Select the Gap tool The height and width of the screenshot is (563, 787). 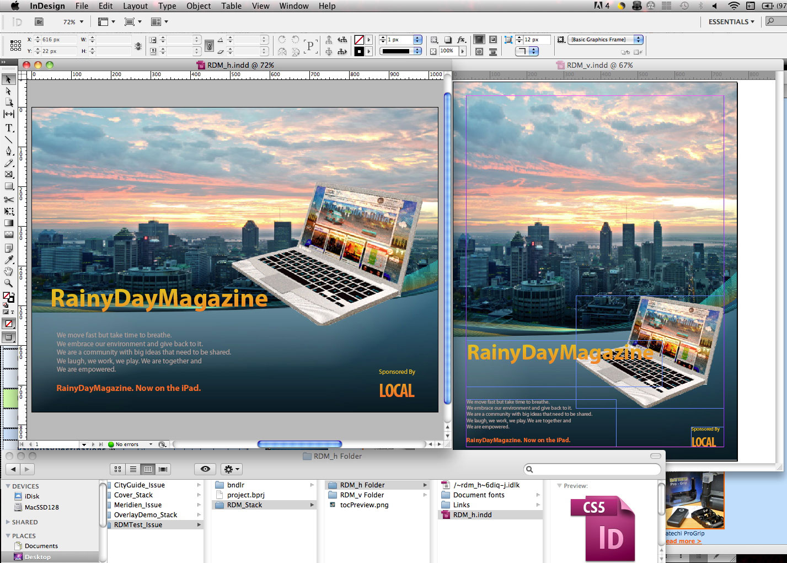tap(8, 114)
